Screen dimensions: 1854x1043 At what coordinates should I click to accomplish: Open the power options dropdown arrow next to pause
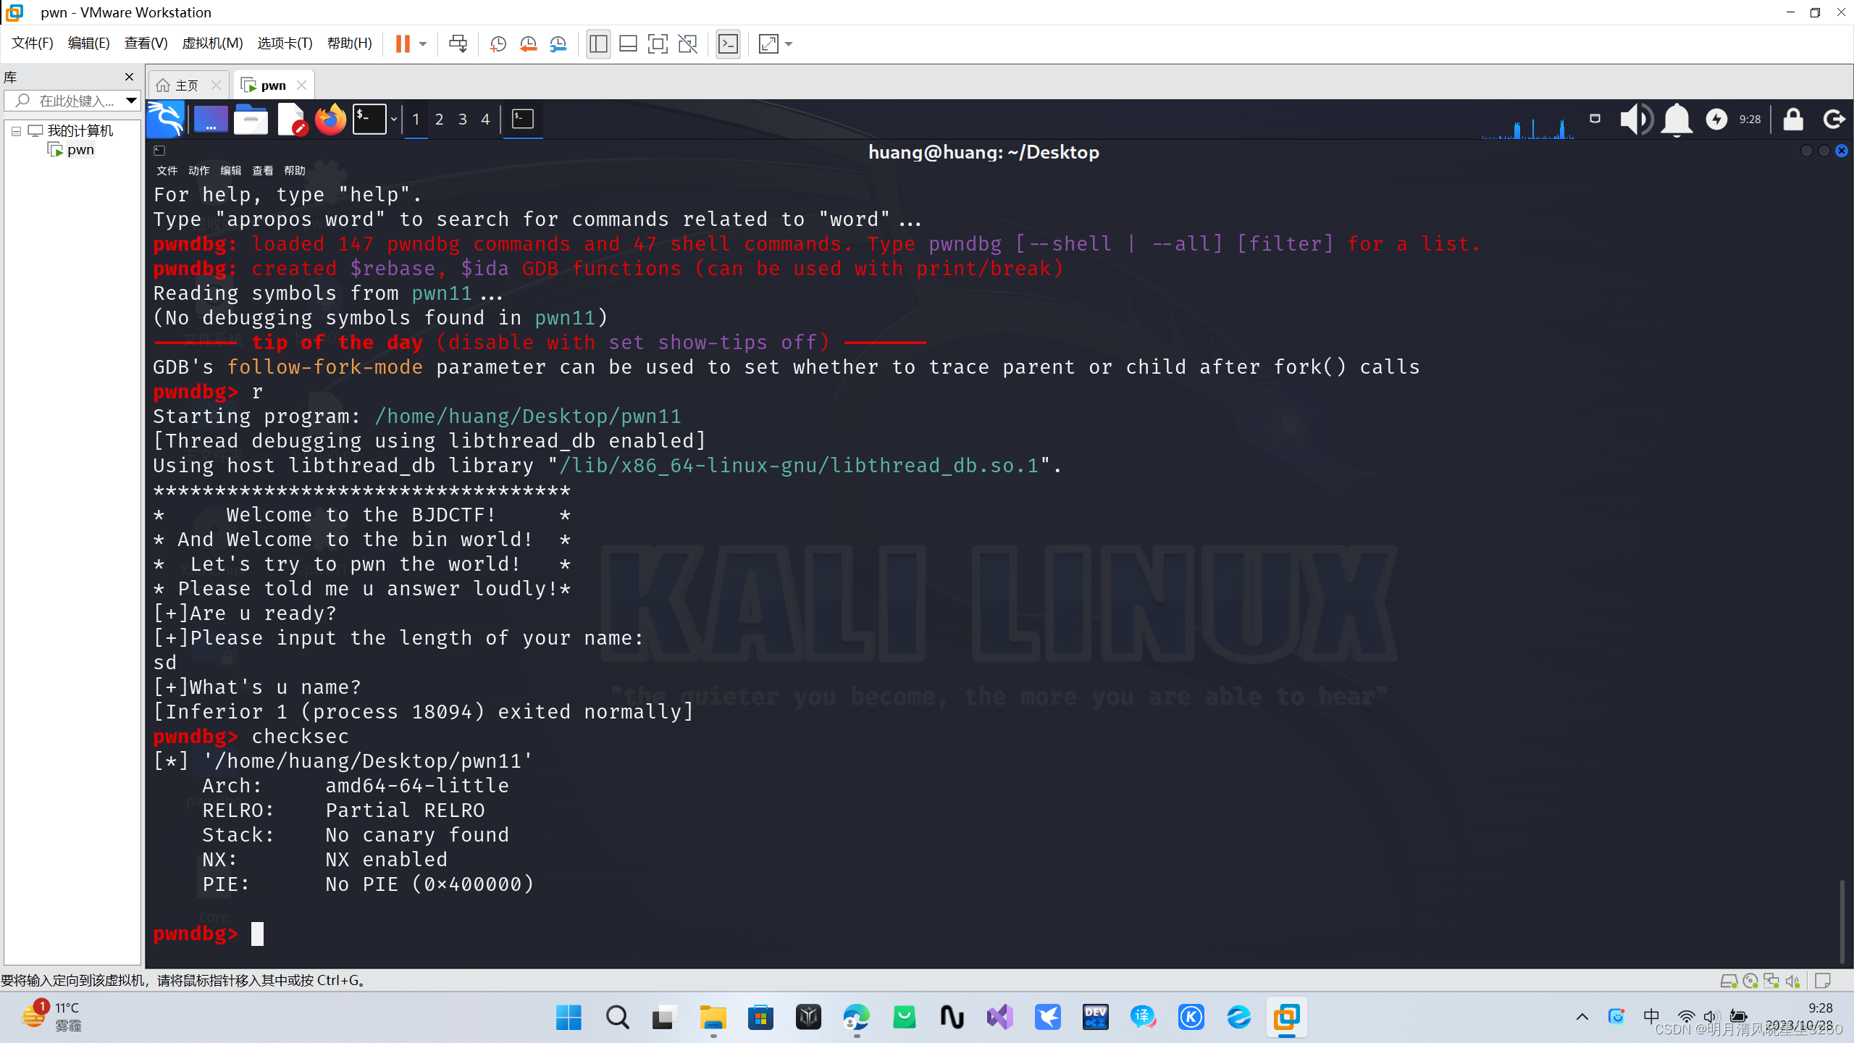click(x=423, y=44)
